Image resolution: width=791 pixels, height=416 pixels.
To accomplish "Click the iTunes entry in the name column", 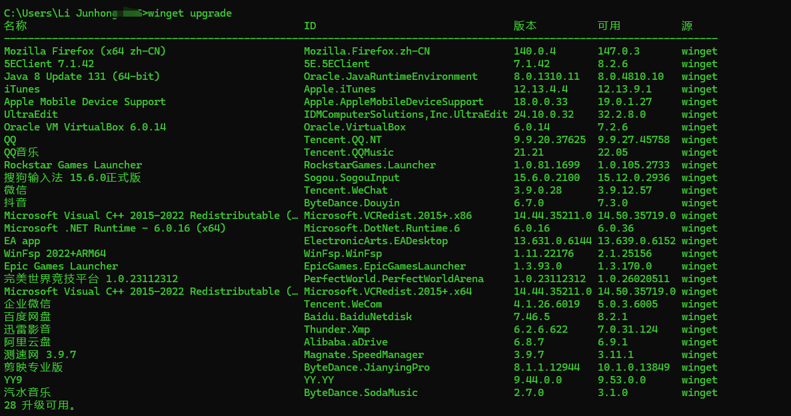I will 22,89.
